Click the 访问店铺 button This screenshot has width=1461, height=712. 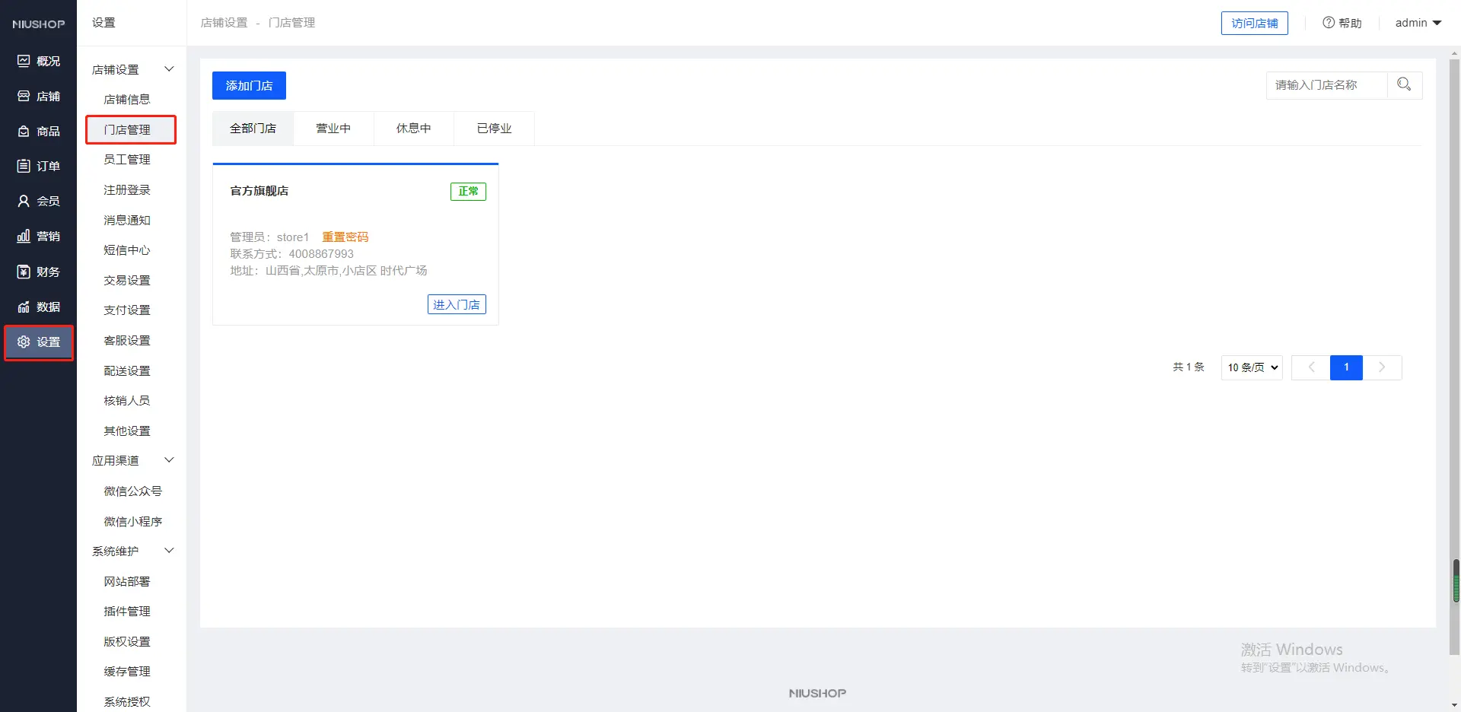[x=1254, y=24]
